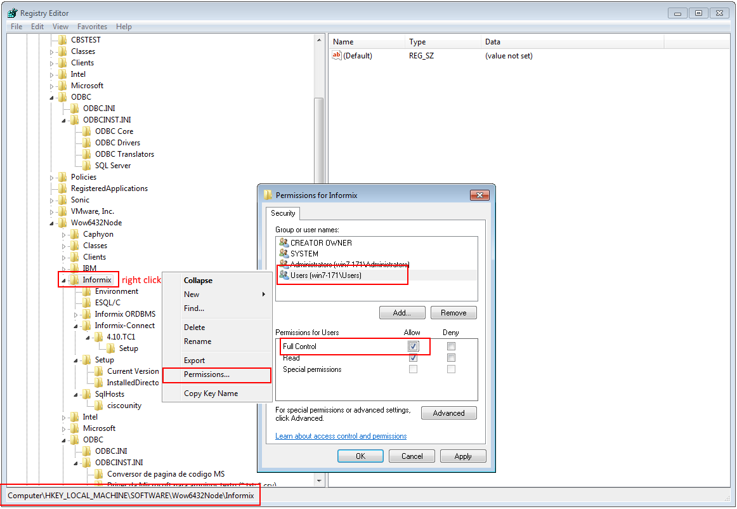Image resolution: width=737 pixels, height=509 pixels.
Task: Confirm the permissions dialog with OK
Action: pyautogui.click(x=360, y=456)
